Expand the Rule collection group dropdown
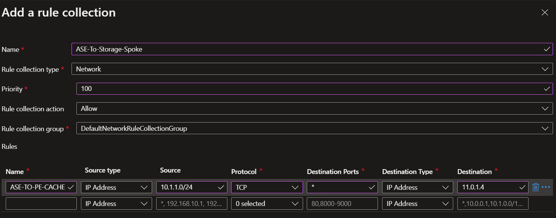Screen dimensions: 556x218 click(x=314, y=129)
